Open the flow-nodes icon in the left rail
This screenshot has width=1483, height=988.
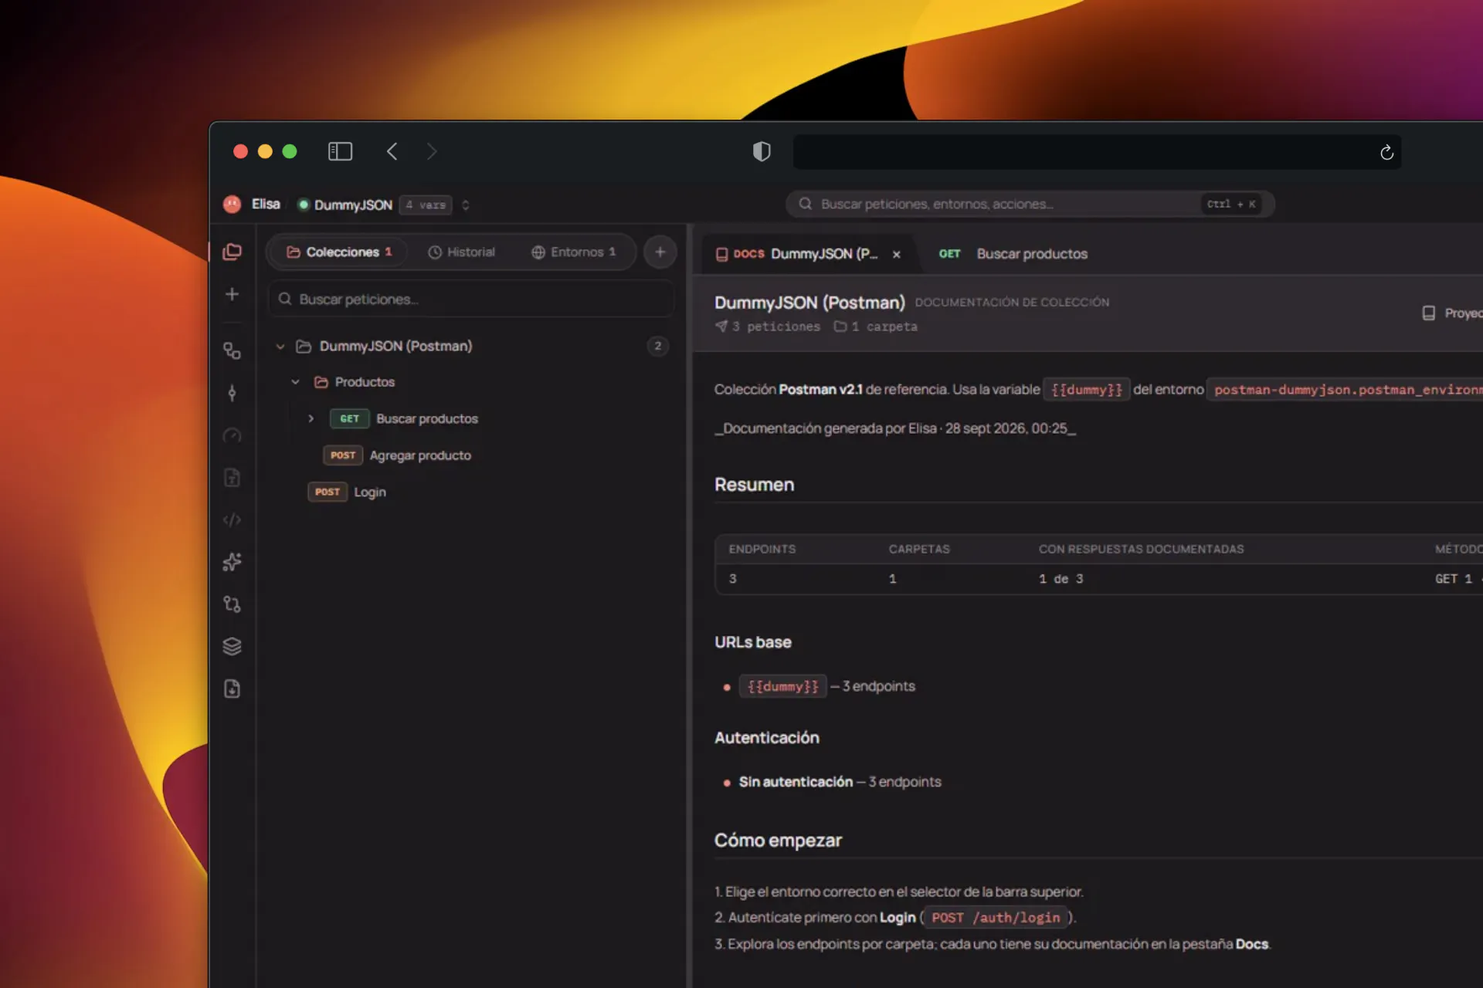coord(232,350)
